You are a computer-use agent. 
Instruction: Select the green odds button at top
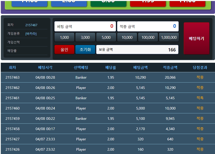[x=108, y=3]
